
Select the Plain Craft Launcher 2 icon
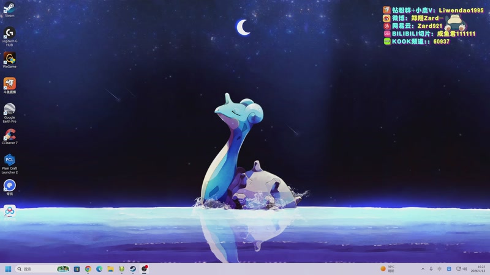coord(9,164)
